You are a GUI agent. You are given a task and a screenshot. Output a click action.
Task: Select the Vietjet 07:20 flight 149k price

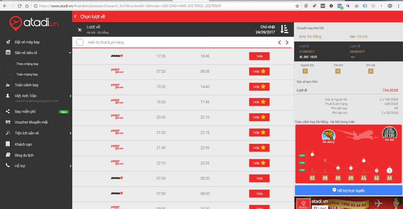[259, 72]
